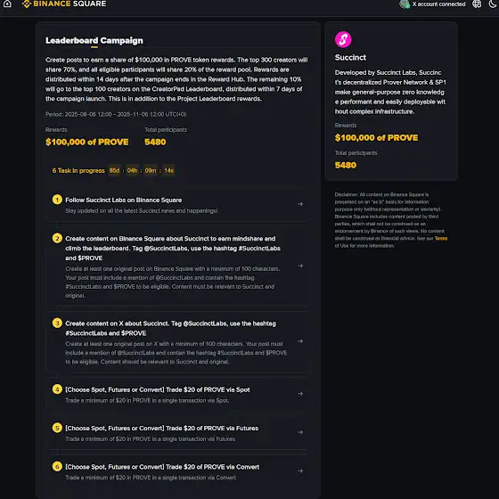Click the yellow number 4 task badge
Viewport: 499px width, 499px height.
pos(57,389)
